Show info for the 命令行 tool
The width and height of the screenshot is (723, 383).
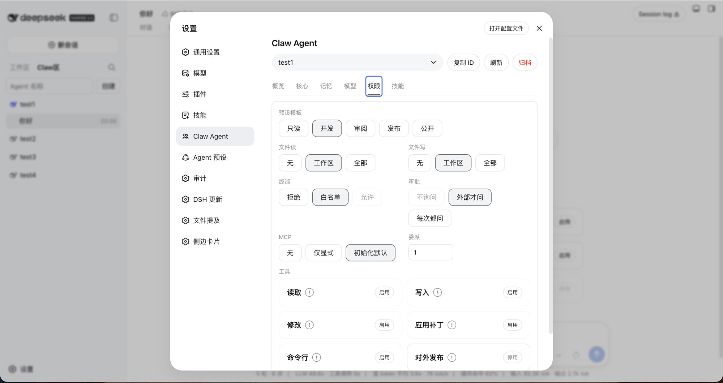[x=317, y=357]
